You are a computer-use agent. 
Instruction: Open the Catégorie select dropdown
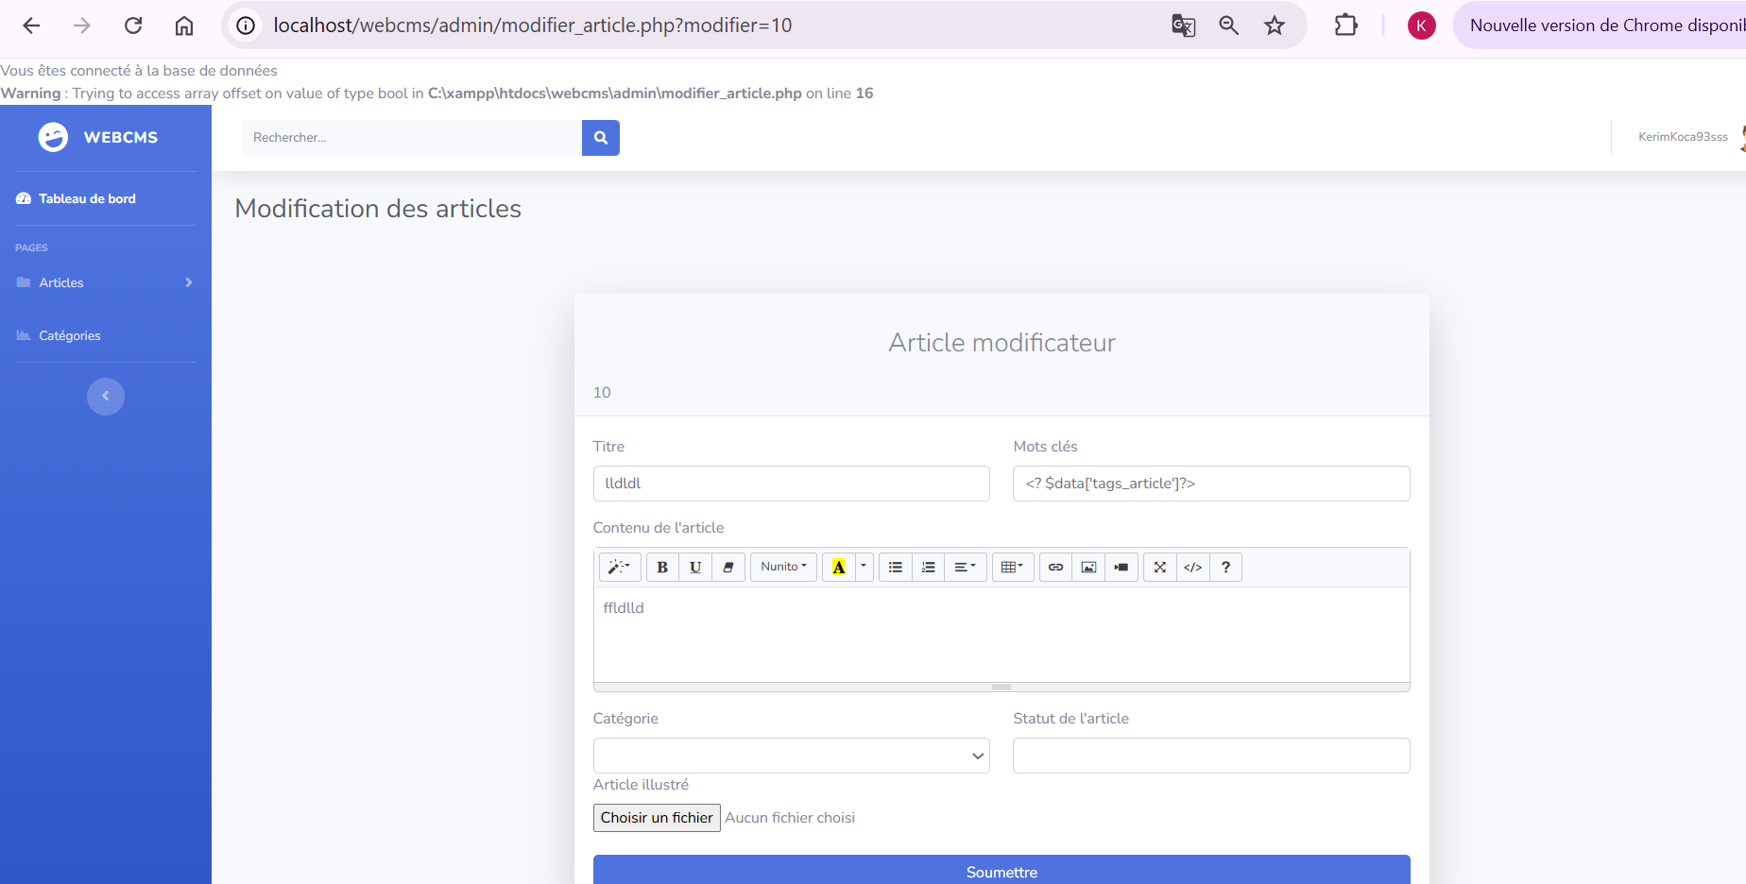click(791, 756)
